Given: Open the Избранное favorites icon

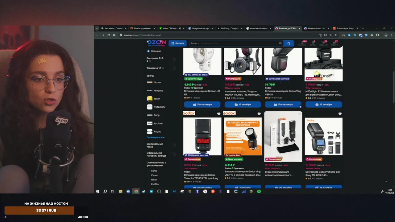Looking at the screenshot, I should [x=324, y=43].
